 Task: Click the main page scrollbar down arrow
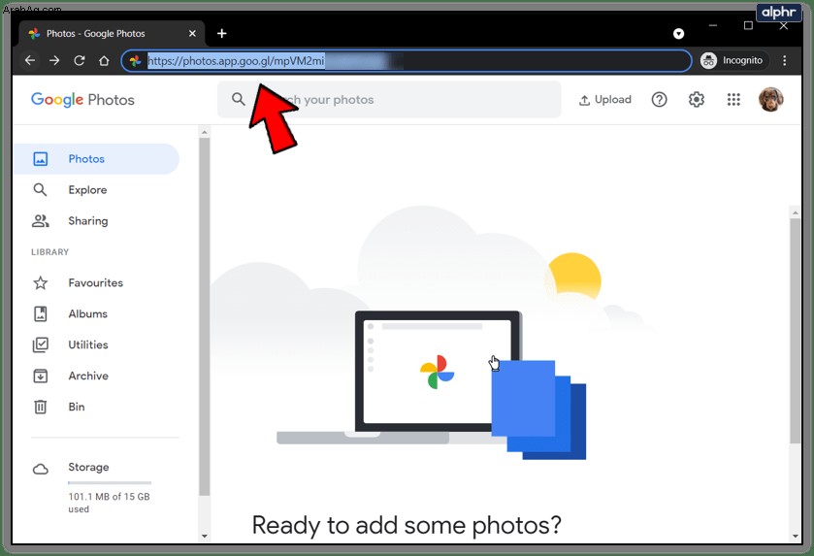pos(796,537)
